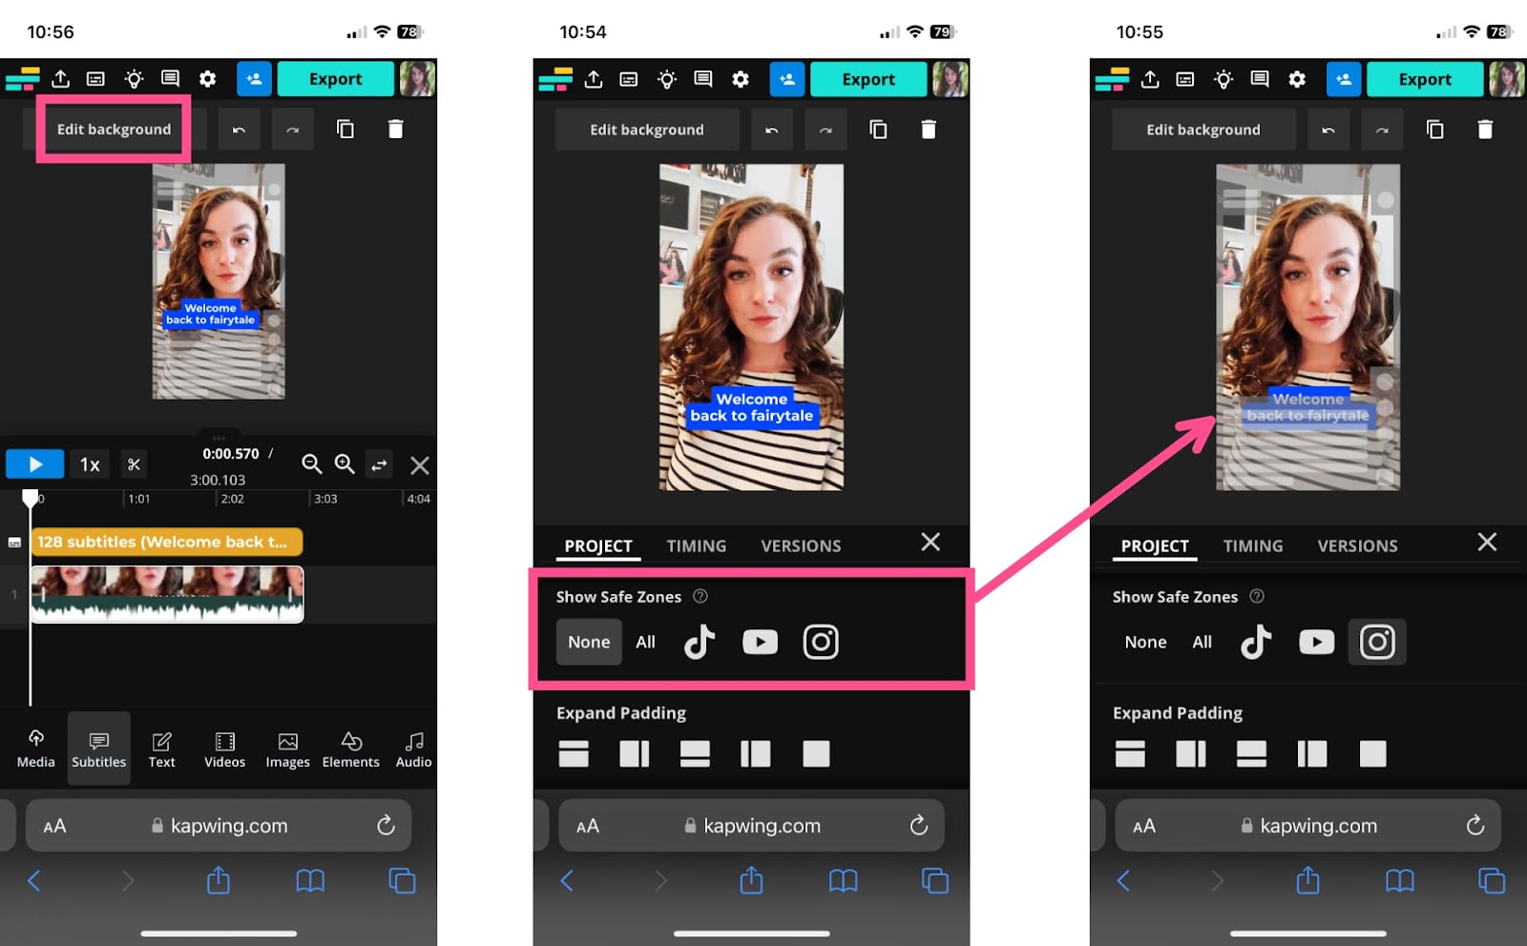Open comments icon in left phone toolbar

pyautogui.click(x=170, y=79)
